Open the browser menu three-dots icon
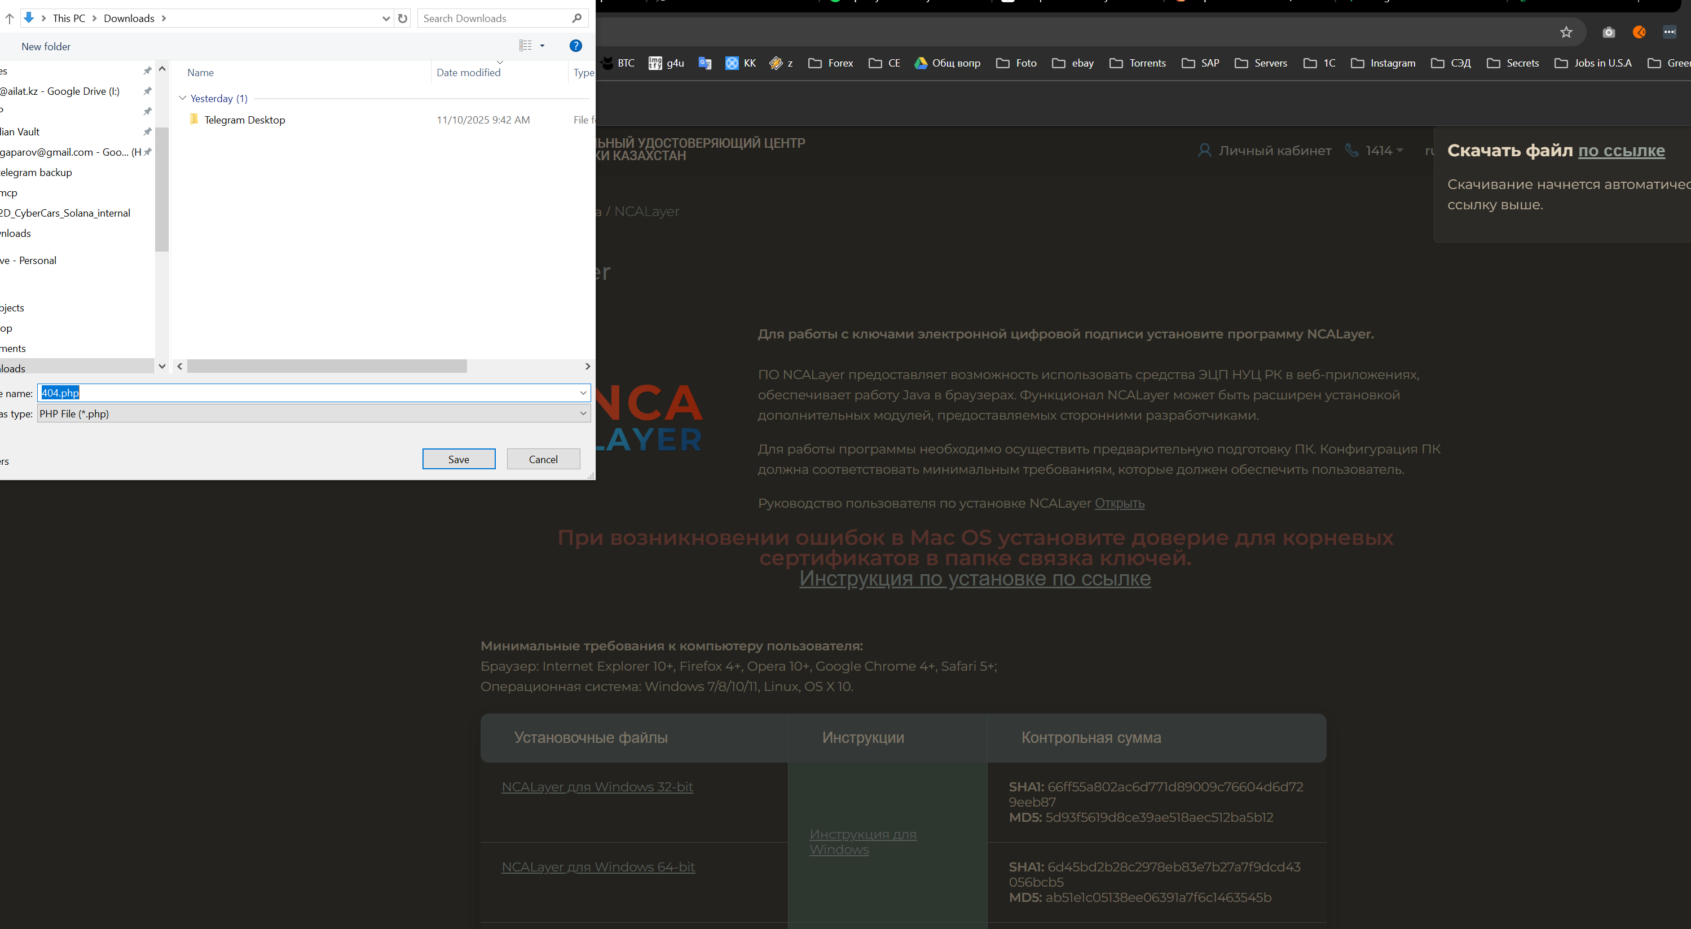Image resolution: width=1691 pixels, height=929 pixels. tap(1670, 32)
